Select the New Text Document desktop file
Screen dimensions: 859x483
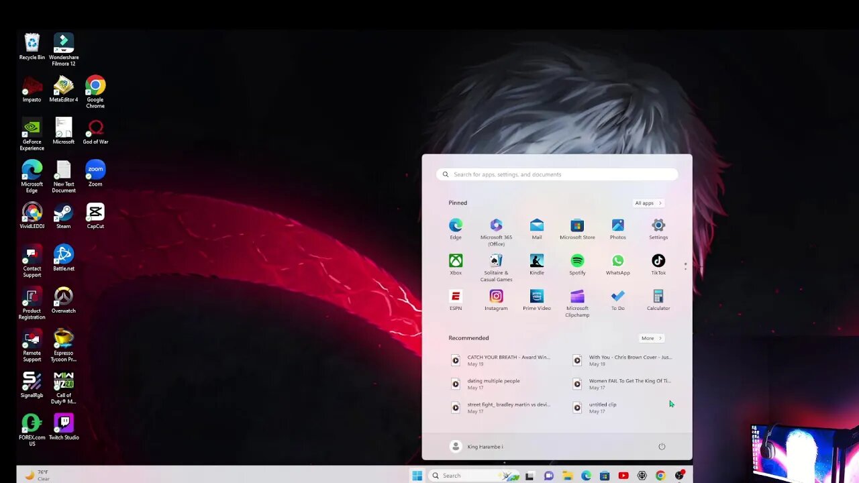point(64,176)
